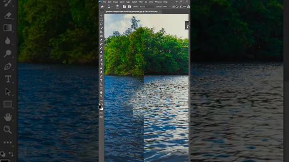The image size is (289, 162).
Task: Open the Image menu
Action: [116, 2]
